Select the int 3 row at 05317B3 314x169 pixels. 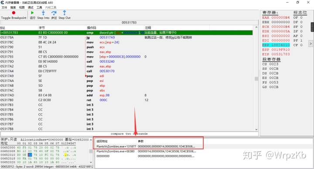[x=126, y=105]
